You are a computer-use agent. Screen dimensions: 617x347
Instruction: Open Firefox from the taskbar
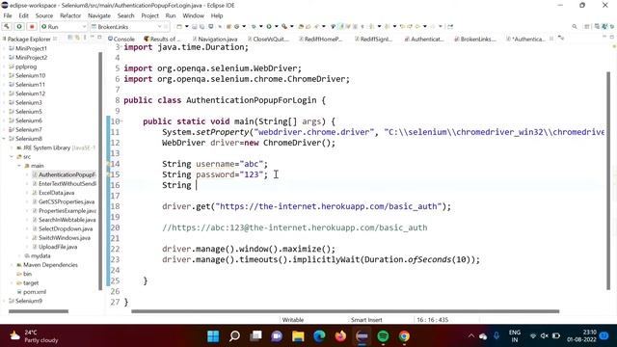click(340, 336)
